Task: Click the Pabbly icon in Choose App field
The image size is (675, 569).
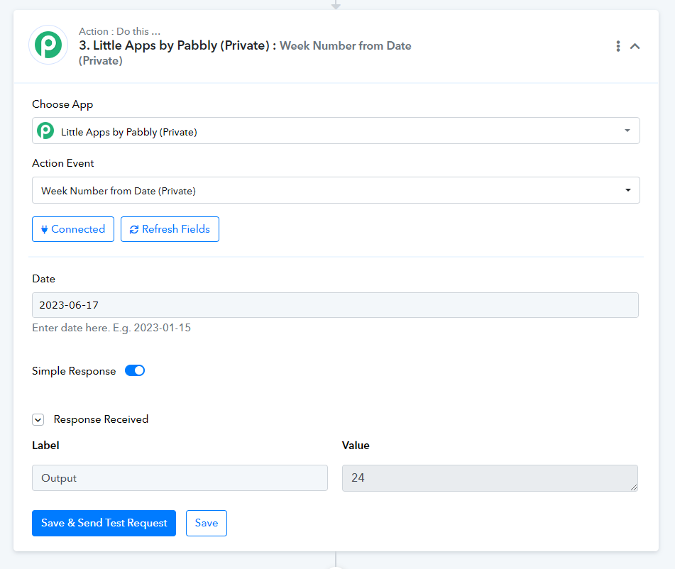Action: coord(45,131)
